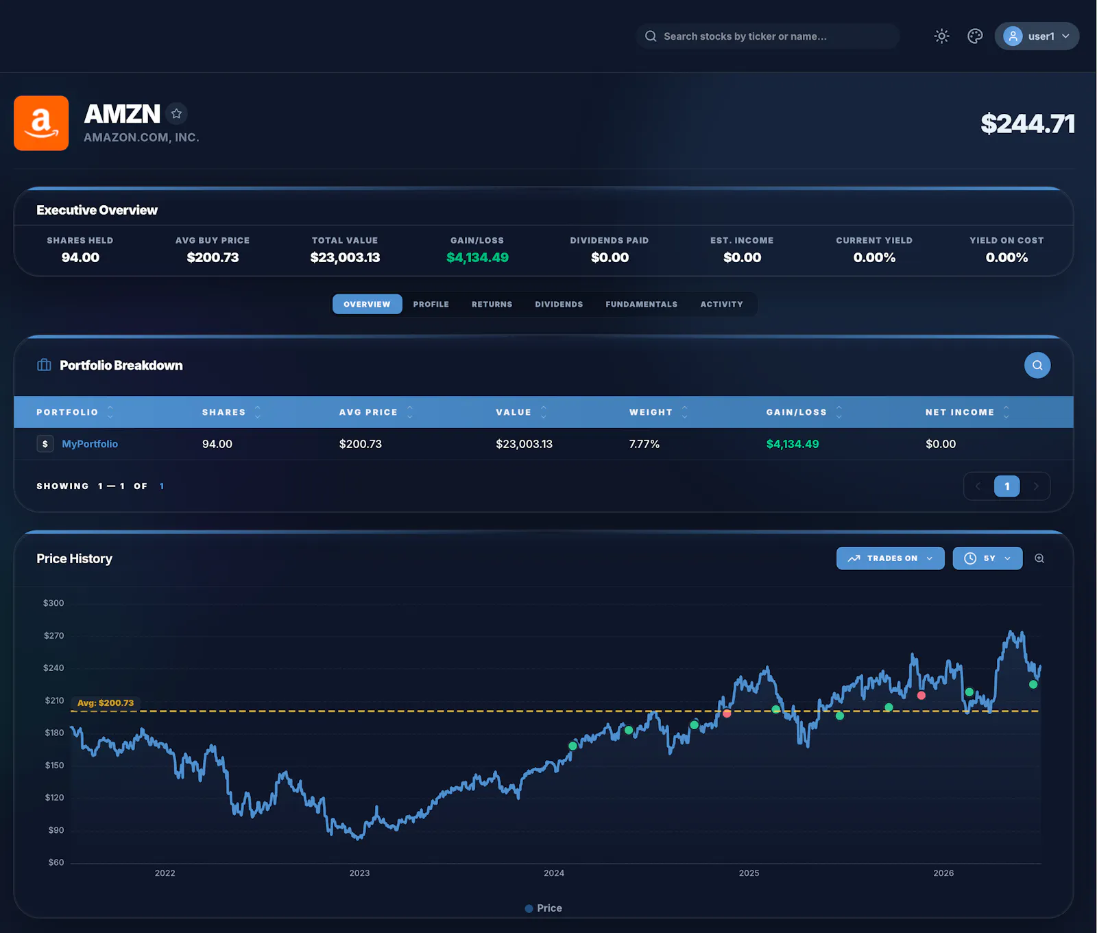Select page 1 in pagination
1097x933 pixels.
click(x=1006, y=486)
